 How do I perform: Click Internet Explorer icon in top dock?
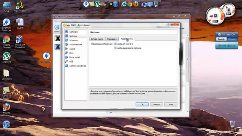(x=124, y=4)
